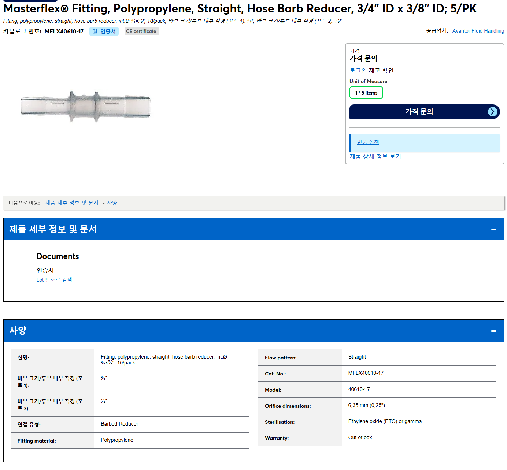507x470 pixels.
Task: Collapse the 제품 세부 정보 및 문서 section
Action: tap(493, 229)
